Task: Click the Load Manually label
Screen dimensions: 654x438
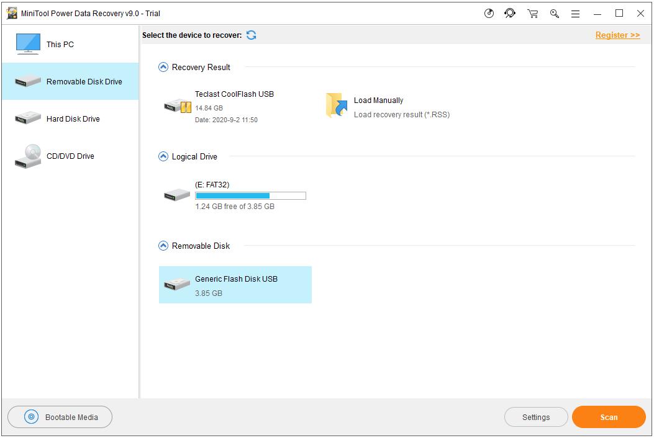Action: coord(378,101)
